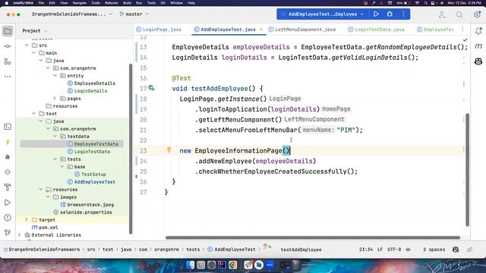Open the Problems tool window icon

coord(8,218)
